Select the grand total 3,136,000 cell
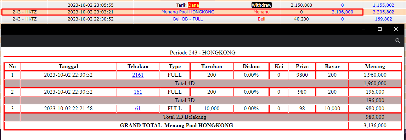The image size is (406, 140). [375, 126]
